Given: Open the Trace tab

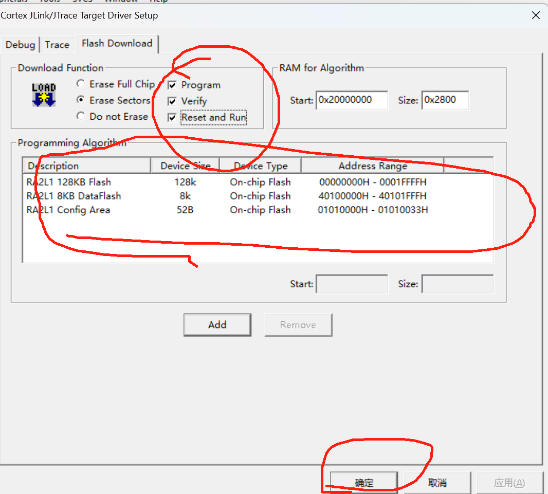Looking at the screenshot, I should (x=57, y=45).
